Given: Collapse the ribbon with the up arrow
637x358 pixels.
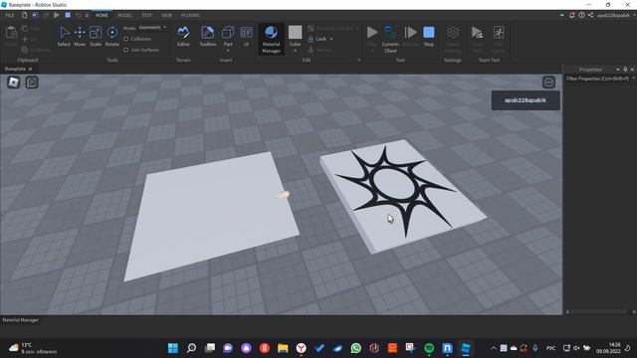Looking at the screenshot, I should pos(561,15).
